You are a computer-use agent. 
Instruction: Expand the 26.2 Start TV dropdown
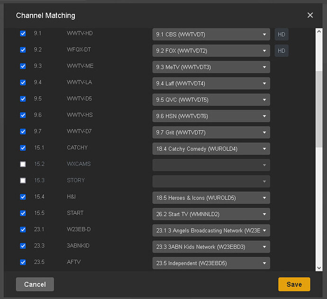click(211, 214)
